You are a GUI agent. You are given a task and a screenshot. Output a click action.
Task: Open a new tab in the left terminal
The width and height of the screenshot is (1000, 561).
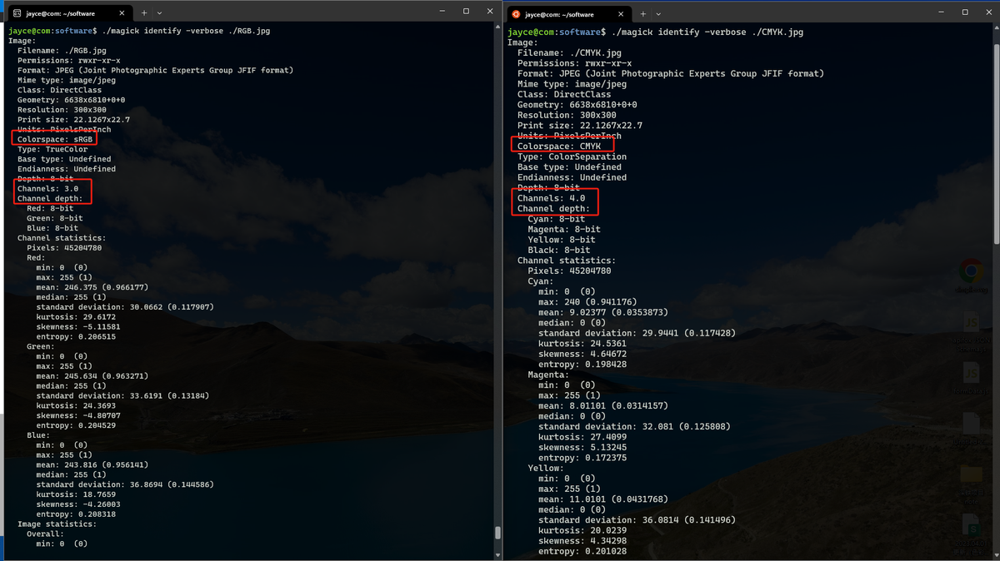click(144, 13)
